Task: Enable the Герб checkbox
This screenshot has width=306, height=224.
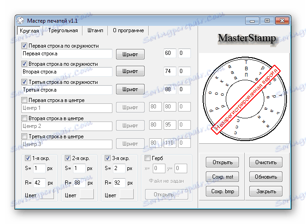Action: [147, 158]
